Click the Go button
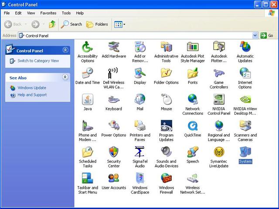 click(267, 35)
